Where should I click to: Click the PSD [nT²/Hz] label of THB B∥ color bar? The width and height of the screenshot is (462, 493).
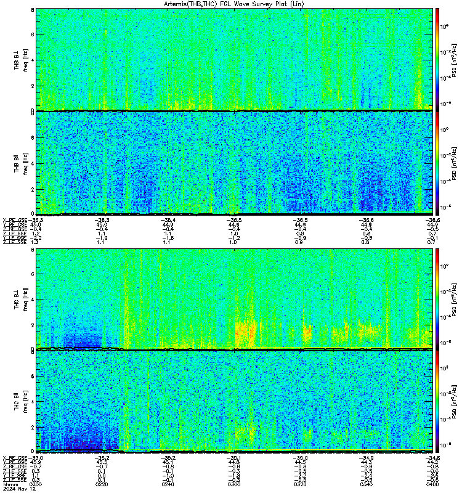tap(455, 163)
